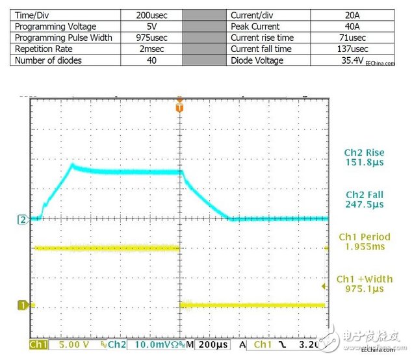Screen dimensions: 412x358
Task: Click the trigger source Ch1 readout
Action: click(263, 343)
